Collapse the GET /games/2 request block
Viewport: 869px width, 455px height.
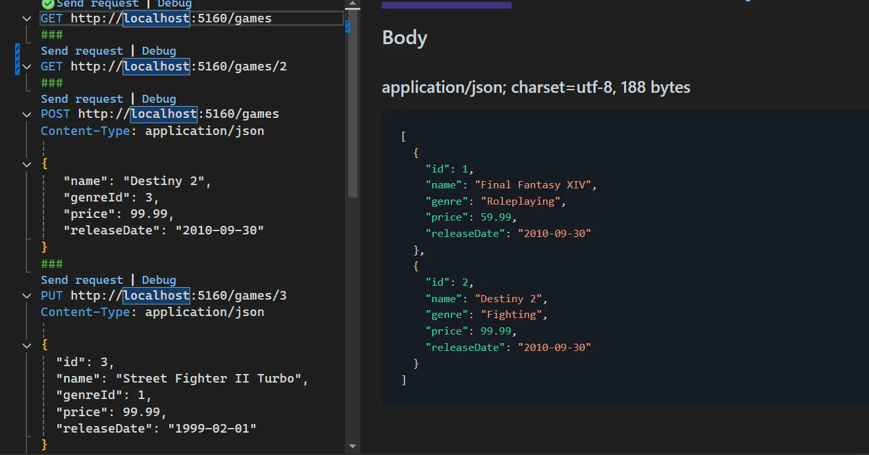[x=26, y=66]
